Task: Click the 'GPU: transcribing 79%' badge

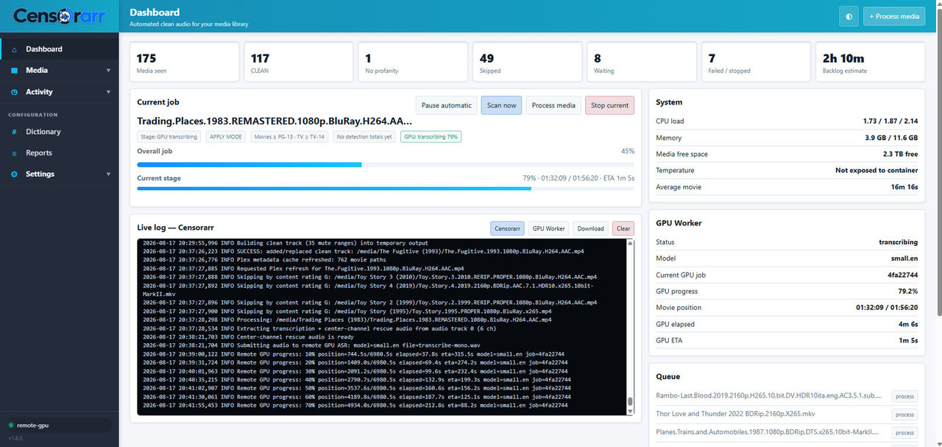Action: pos(431,137)
